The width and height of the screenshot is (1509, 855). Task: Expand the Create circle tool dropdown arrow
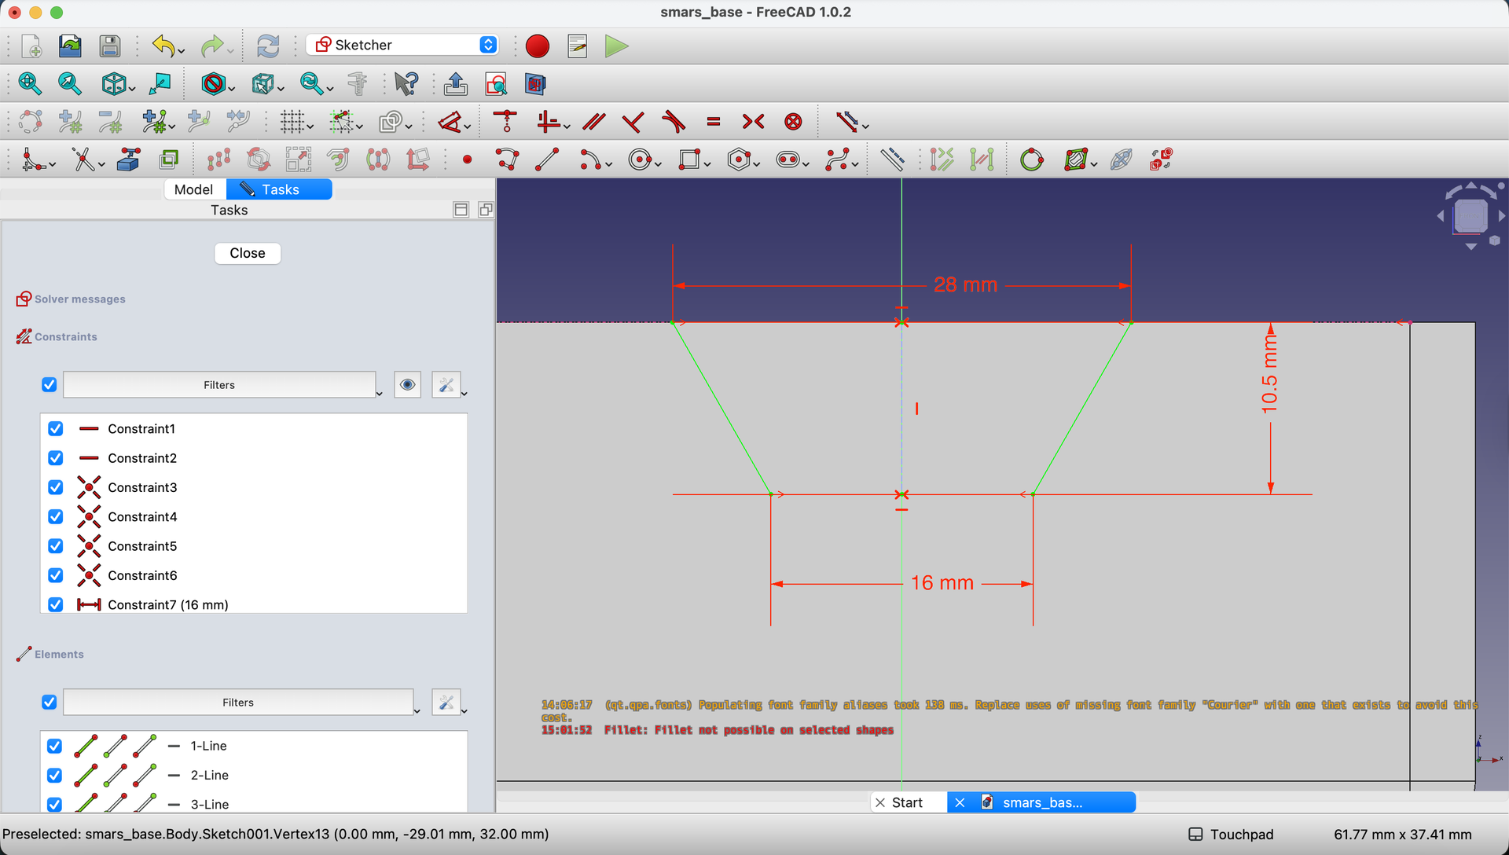pos(658,164)
